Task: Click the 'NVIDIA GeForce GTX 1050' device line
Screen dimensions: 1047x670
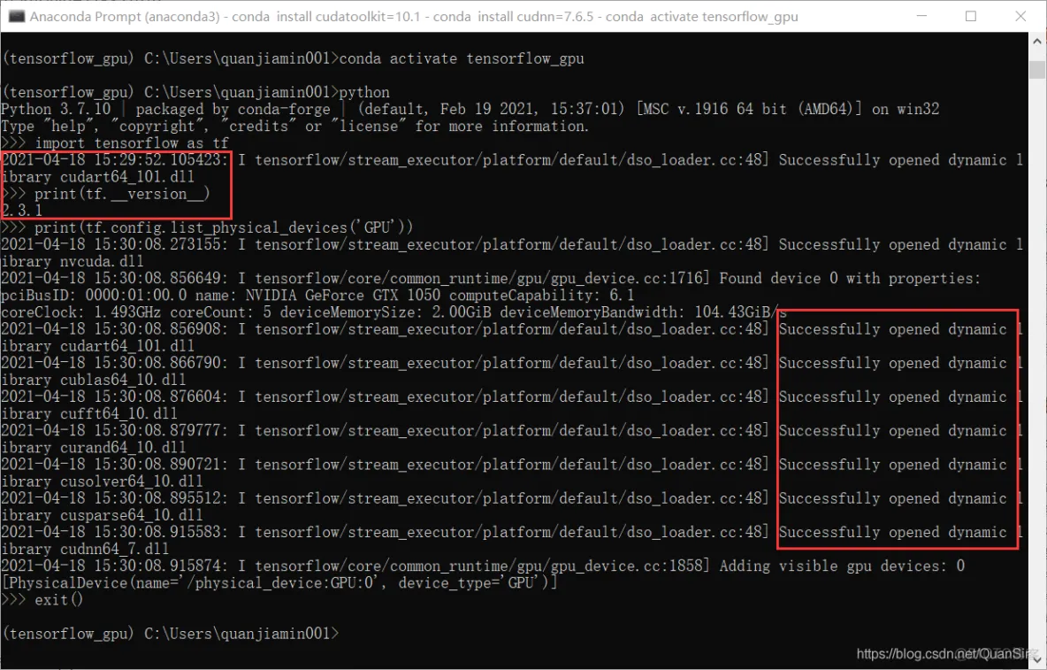Action: point(317,296)
